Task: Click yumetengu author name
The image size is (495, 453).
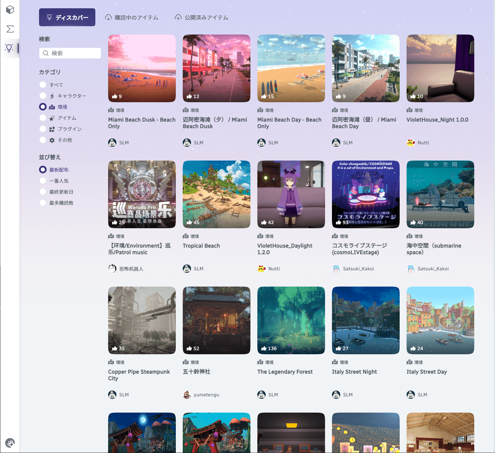Action: click(x=206, y=395)
